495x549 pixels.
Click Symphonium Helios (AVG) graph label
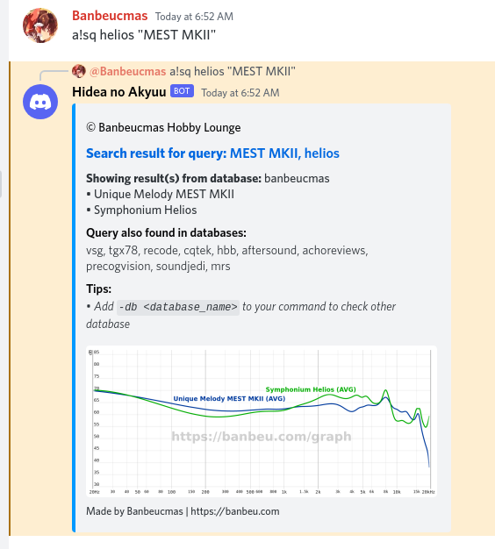311,389
